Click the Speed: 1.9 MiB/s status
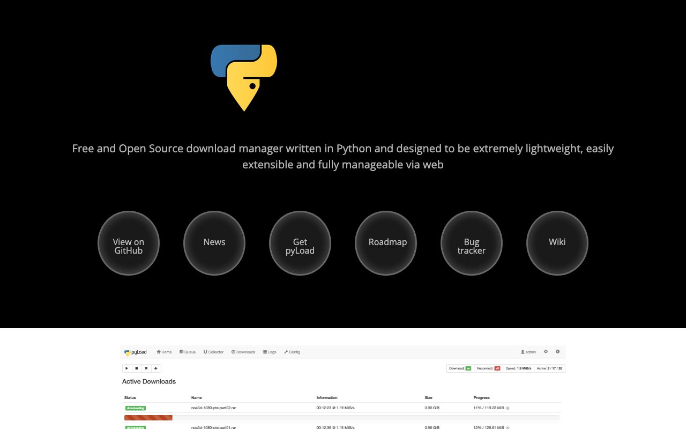 [519, 368]
